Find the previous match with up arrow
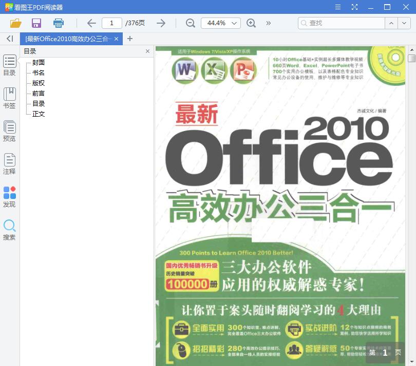Screen dimensions: 416x366 [x=391, y=23]
